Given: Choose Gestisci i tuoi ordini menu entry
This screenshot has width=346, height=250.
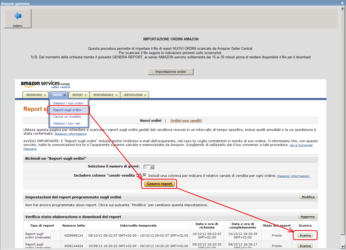Looking at the screenshot, I should 68,103.
